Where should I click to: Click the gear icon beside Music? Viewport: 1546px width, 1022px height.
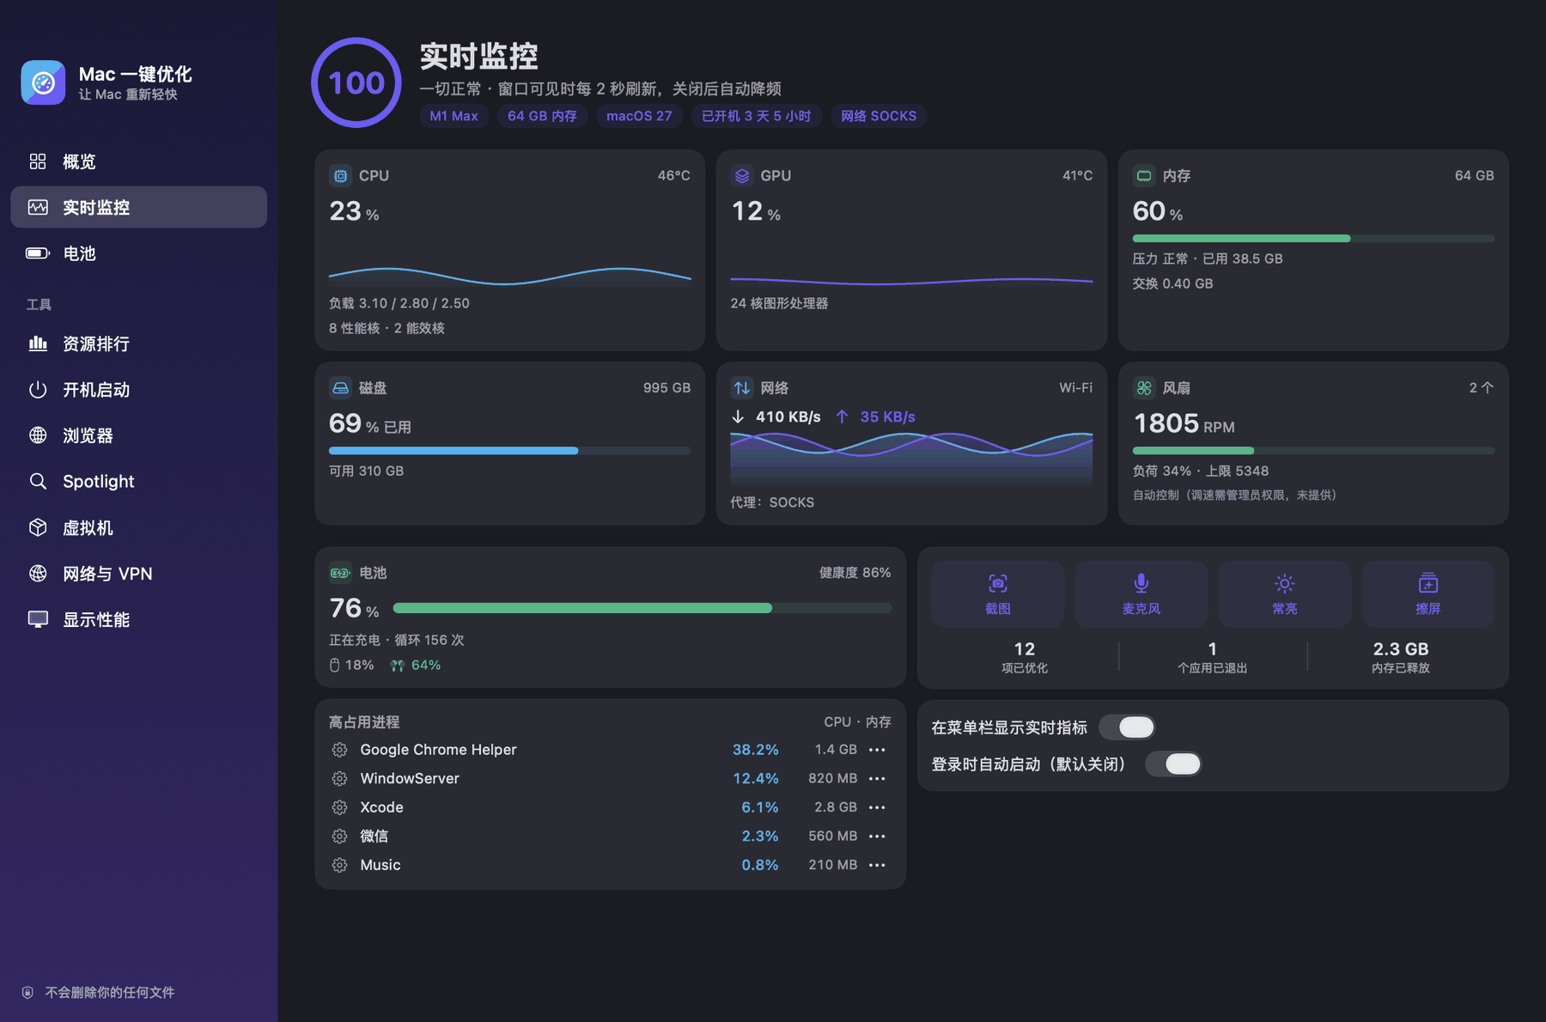tap(339, 866)
